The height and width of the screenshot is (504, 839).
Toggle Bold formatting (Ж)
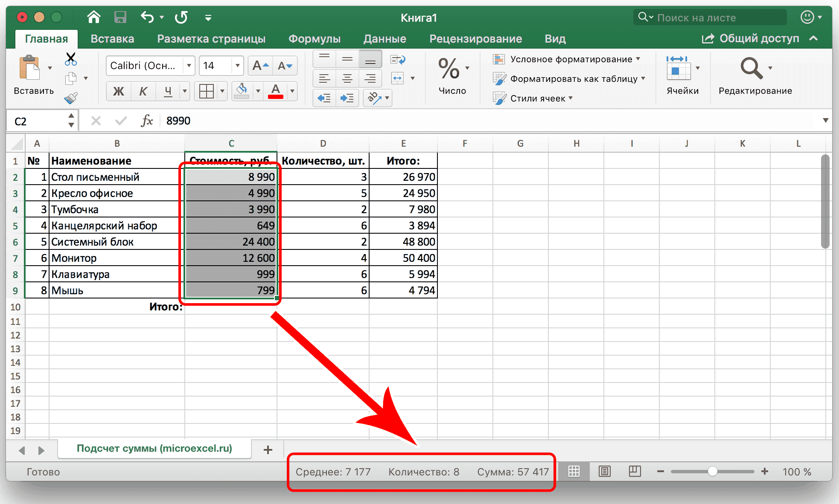(x=118, y=91)
